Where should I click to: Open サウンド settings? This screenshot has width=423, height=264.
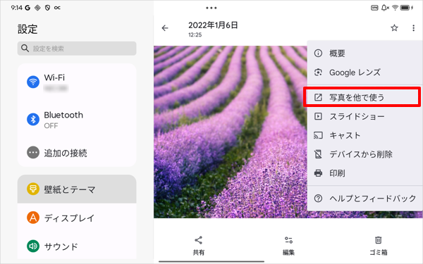coord(77,246)
